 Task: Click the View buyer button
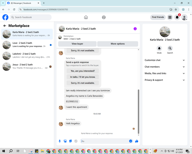click(77, 44)
